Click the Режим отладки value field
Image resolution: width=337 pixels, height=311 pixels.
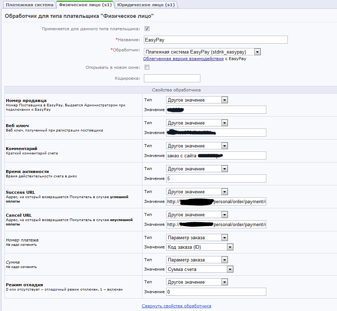coord(216,292)
